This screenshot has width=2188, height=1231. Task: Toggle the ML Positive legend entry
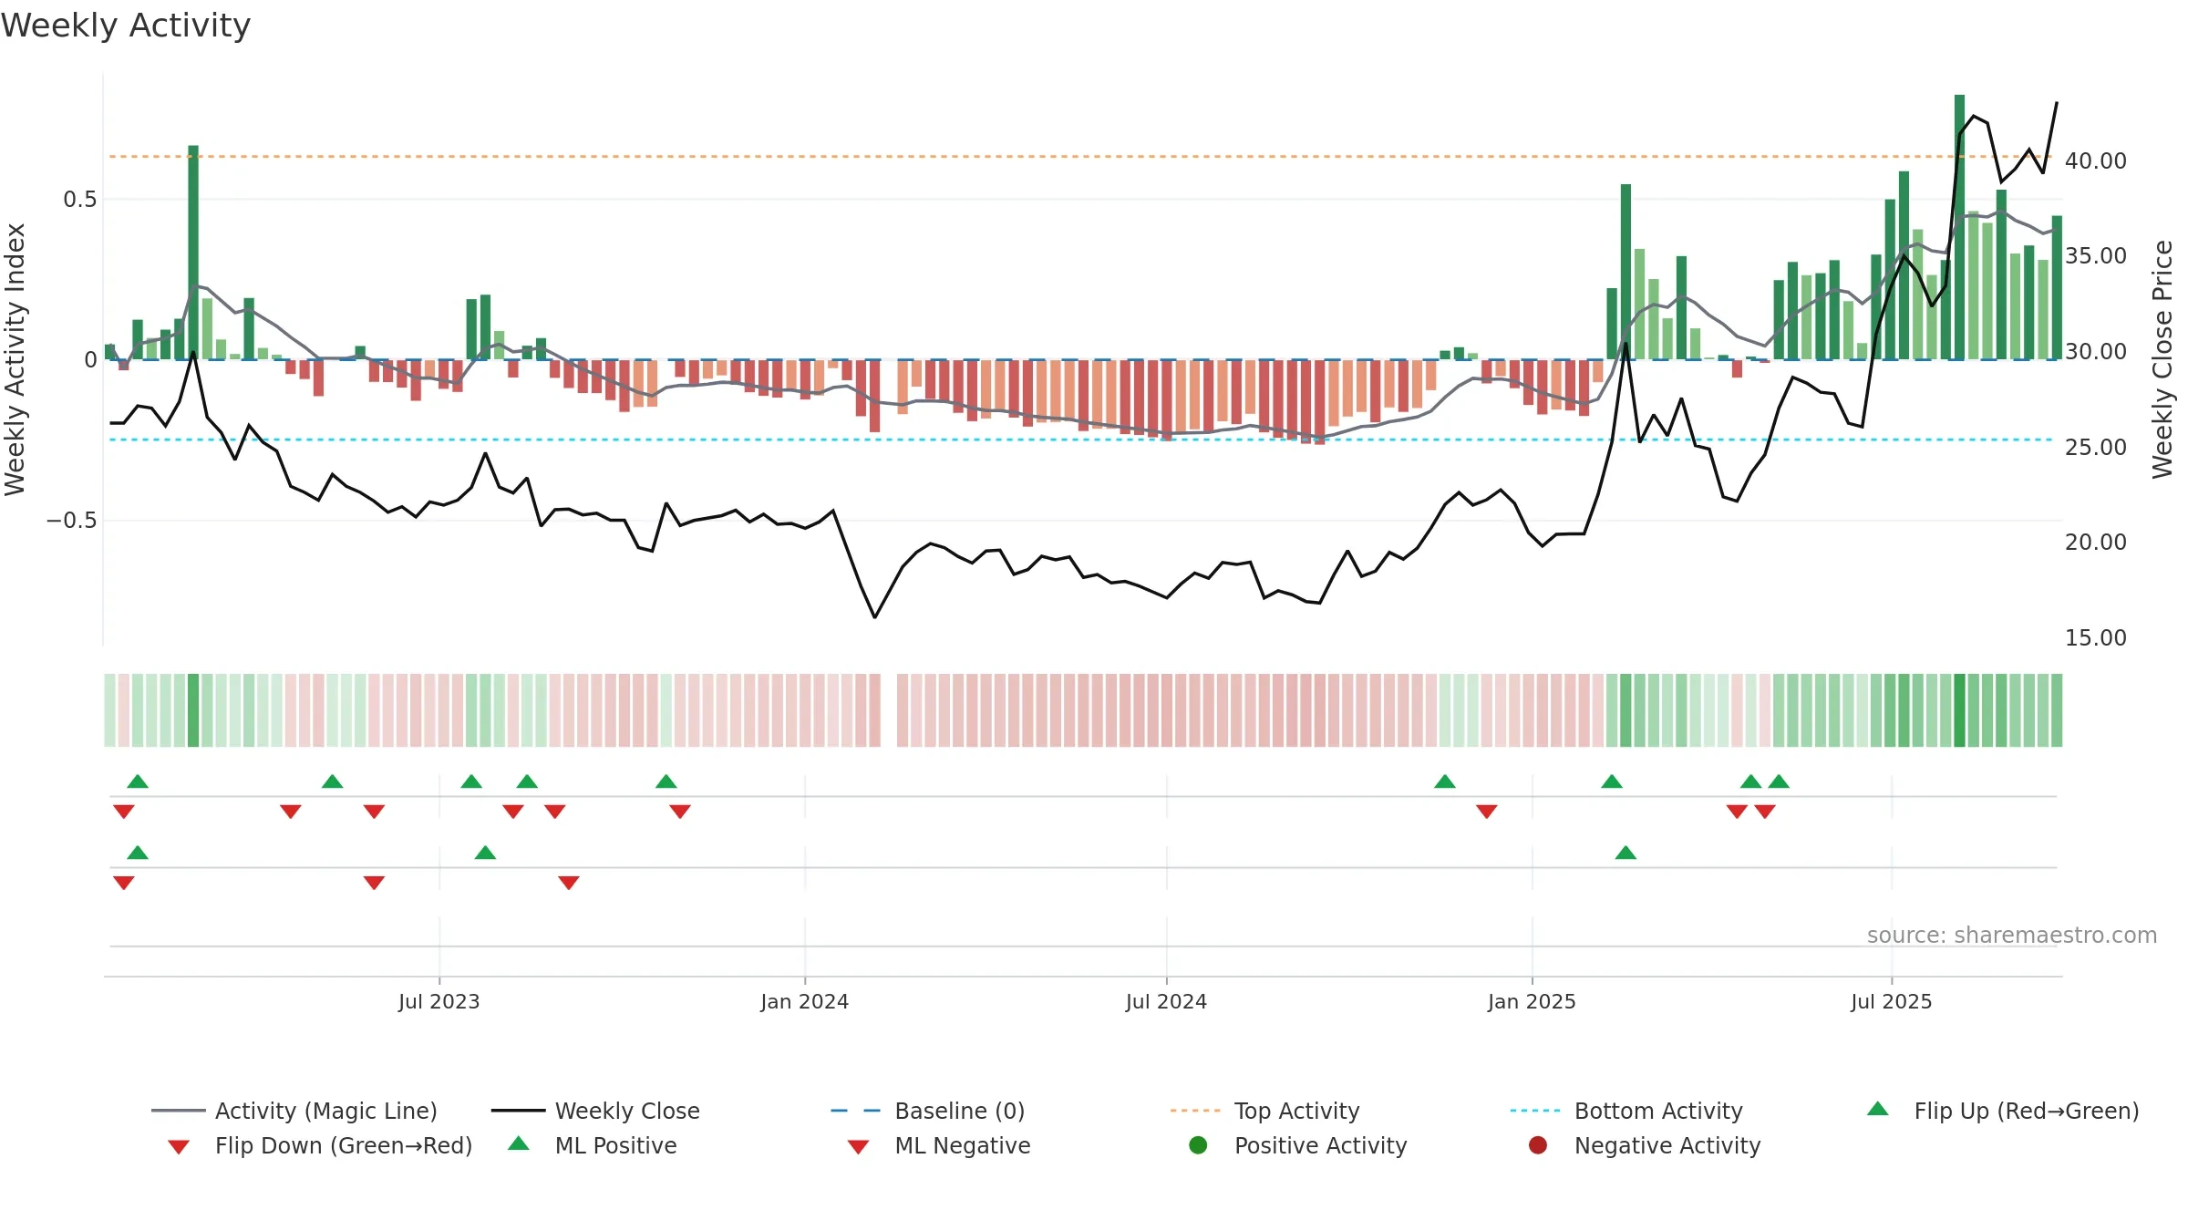(x=593, y=1145)
